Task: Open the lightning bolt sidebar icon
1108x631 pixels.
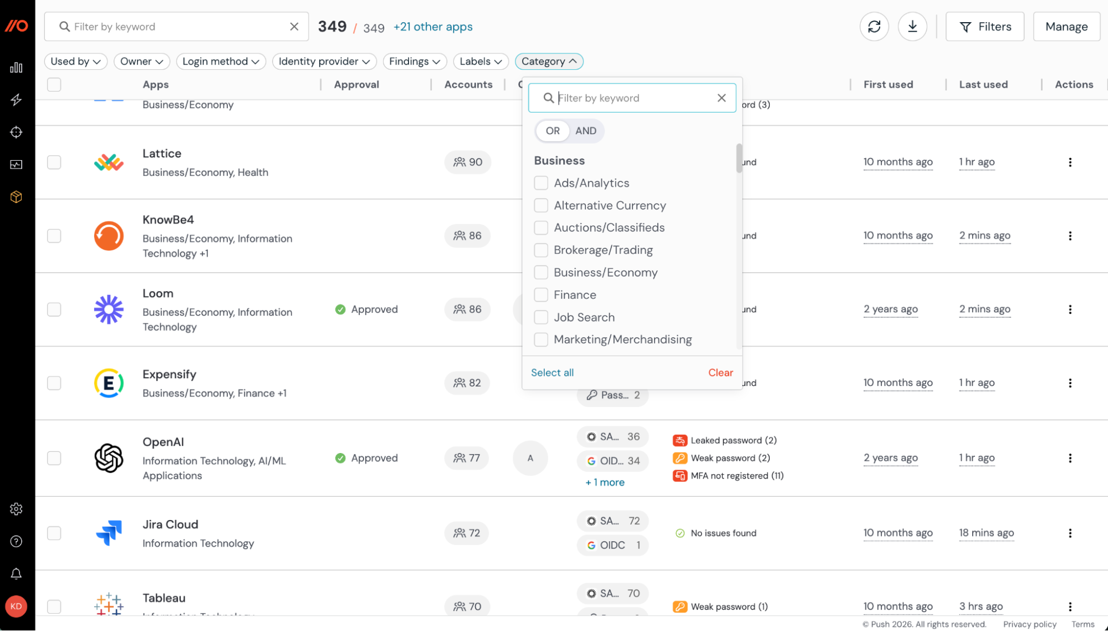Action: tap(16, 100)
